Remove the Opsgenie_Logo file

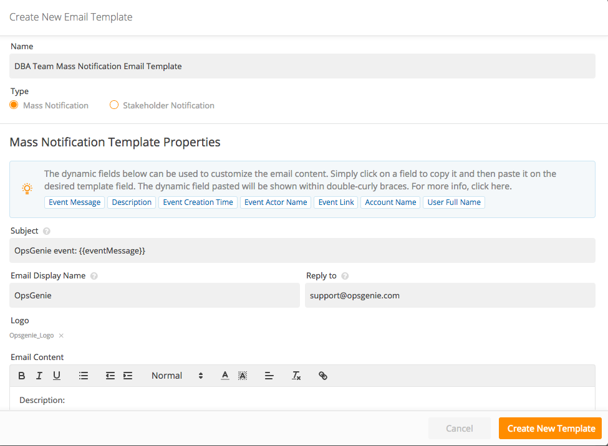[x=61, y=336]
